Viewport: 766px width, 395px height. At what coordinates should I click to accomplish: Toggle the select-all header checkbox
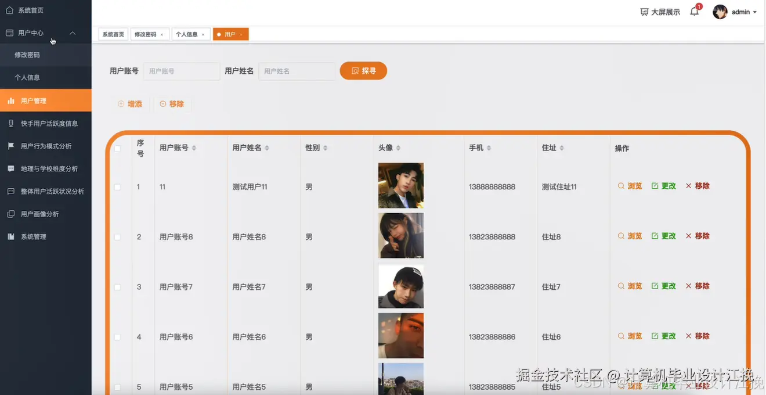[x=117, y=148]
